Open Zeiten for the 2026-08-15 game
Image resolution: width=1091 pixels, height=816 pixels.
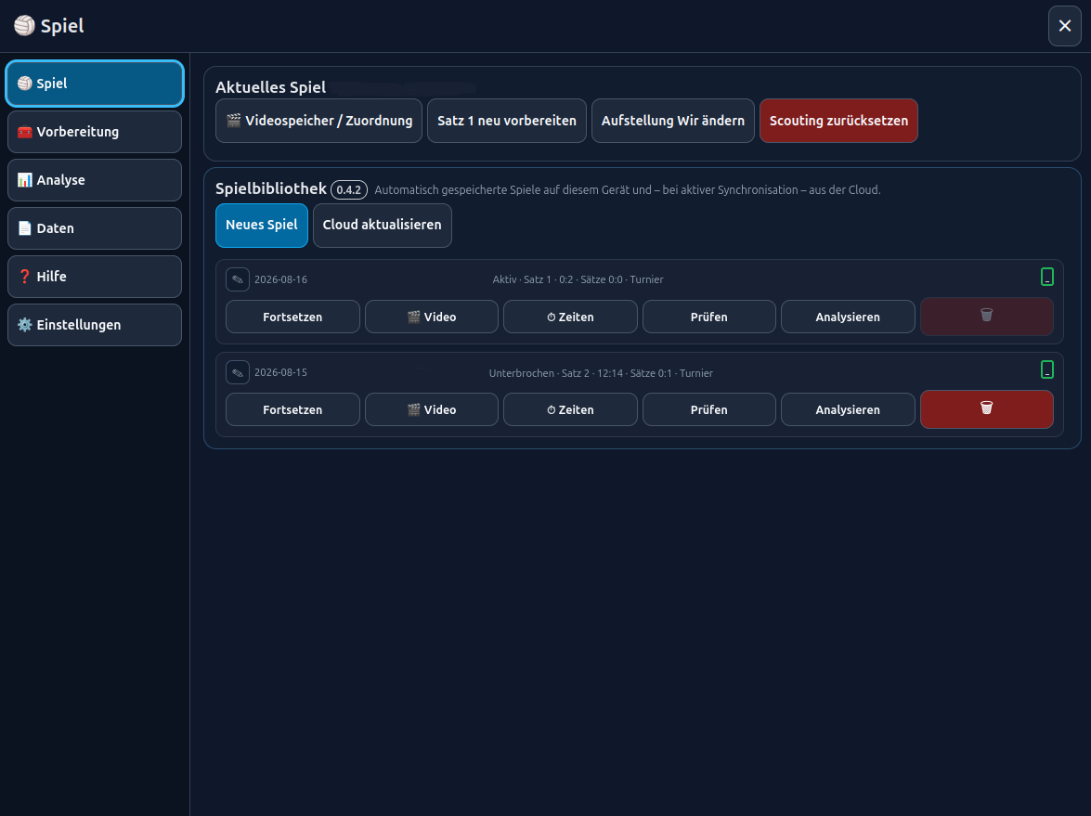coord(570,409)
